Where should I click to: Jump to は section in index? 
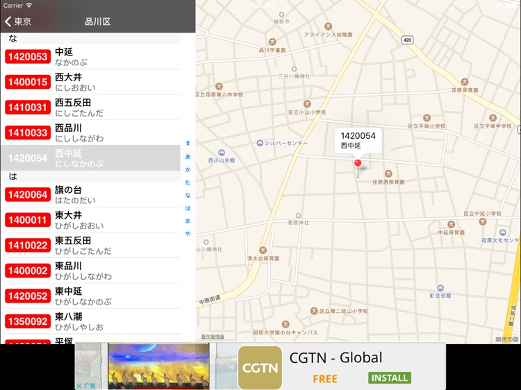pyautogui.click(x=188, y=208)
